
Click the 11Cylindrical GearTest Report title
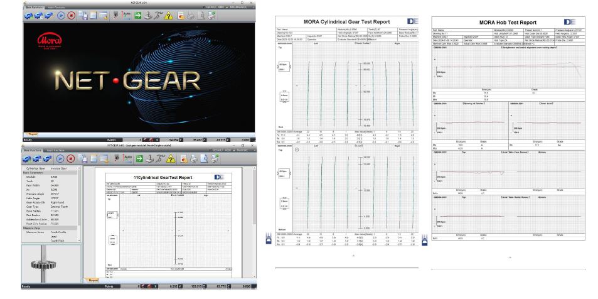tap(163, 178)
